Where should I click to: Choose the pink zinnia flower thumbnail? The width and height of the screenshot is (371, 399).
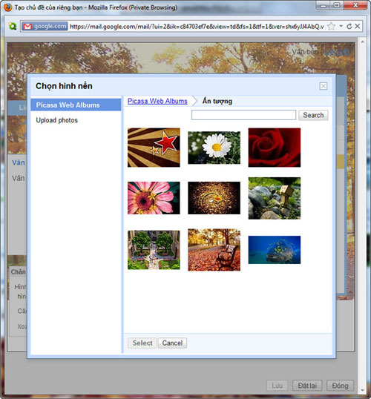(x=154, y=198)
